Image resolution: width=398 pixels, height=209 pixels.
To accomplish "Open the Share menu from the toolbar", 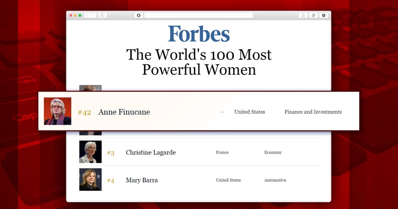I will pos(303,15).
